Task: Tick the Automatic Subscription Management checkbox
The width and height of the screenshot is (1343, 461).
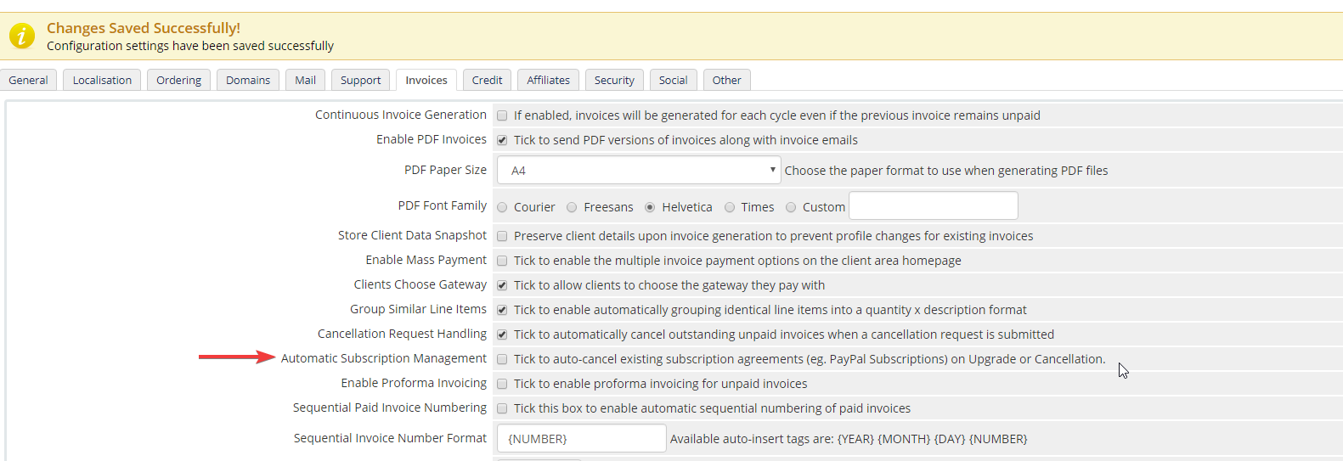Action: (x=502, y=359)
